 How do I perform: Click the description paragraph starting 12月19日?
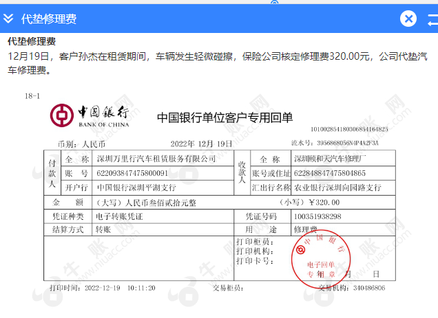click(218, 63)
